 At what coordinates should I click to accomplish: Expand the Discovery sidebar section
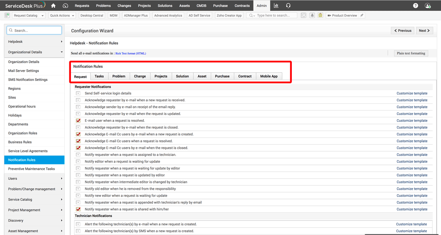click(34, 221)
